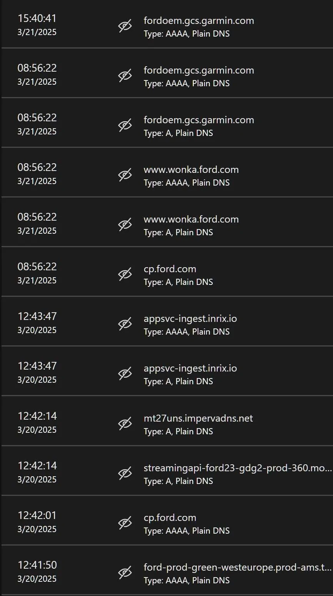Screen dimensions: 333x596
Task: Click the www.wonka.ford.com domain with Type AAAA
Action: tap(191, 169)
